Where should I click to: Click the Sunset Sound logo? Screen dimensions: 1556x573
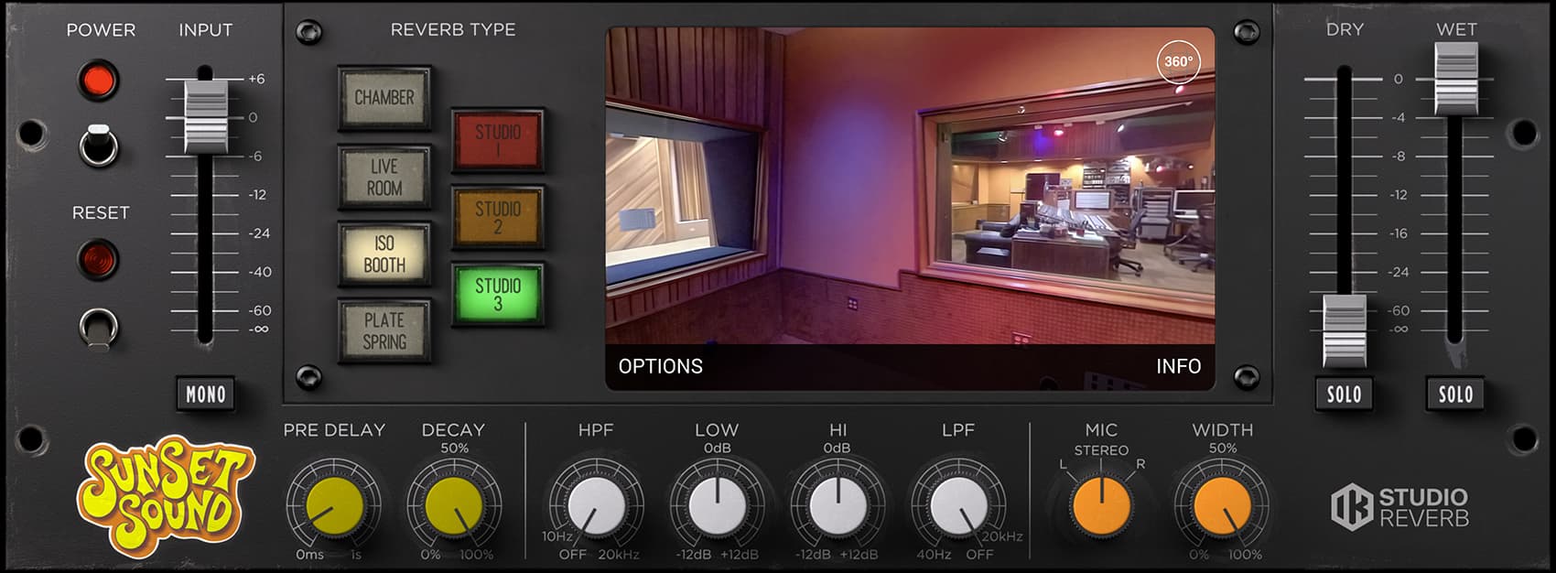165,495
